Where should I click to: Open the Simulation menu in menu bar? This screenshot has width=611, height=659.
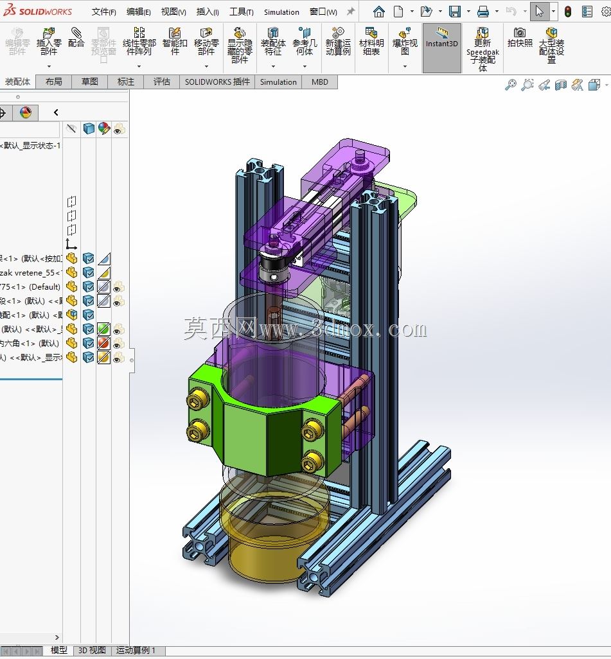pyautogui.click(x=281, y=12)
